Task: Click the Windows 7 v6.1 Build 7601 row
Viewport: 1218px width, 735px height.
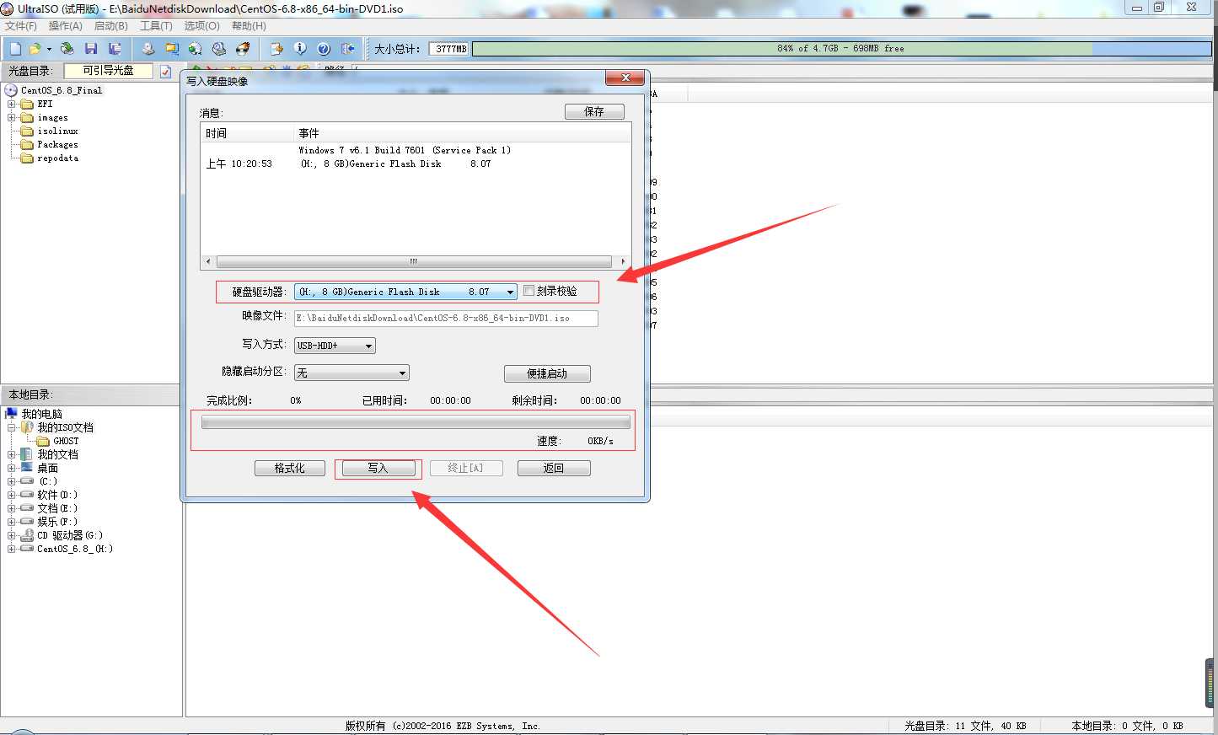Action: [405, 150]
